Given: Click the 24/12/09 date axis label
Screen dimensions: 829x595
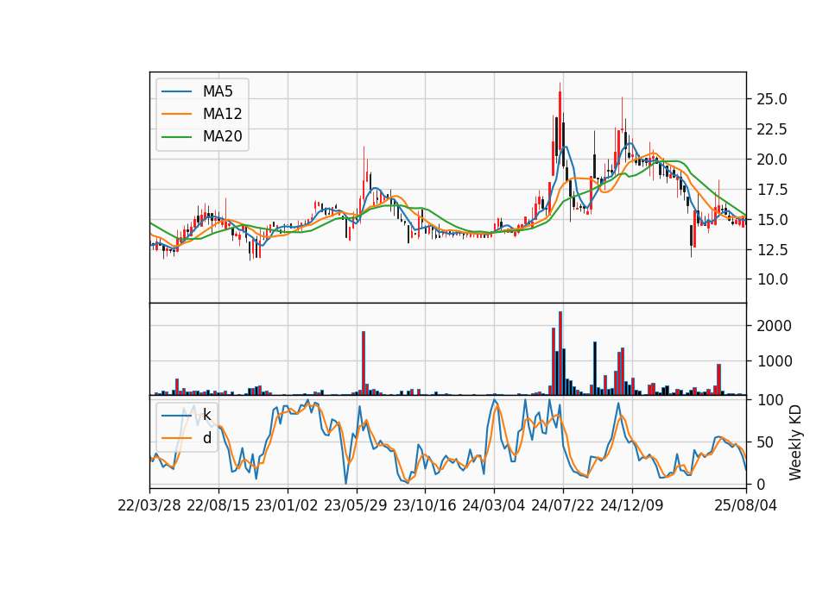Looking at the screenshot, I should coord(632,505).
